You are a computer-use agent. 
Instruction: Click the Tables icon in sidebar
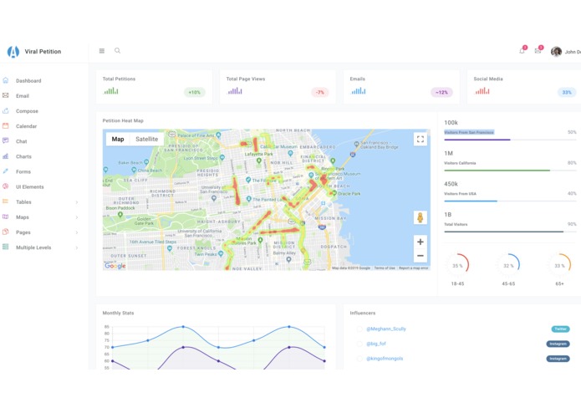6,201
